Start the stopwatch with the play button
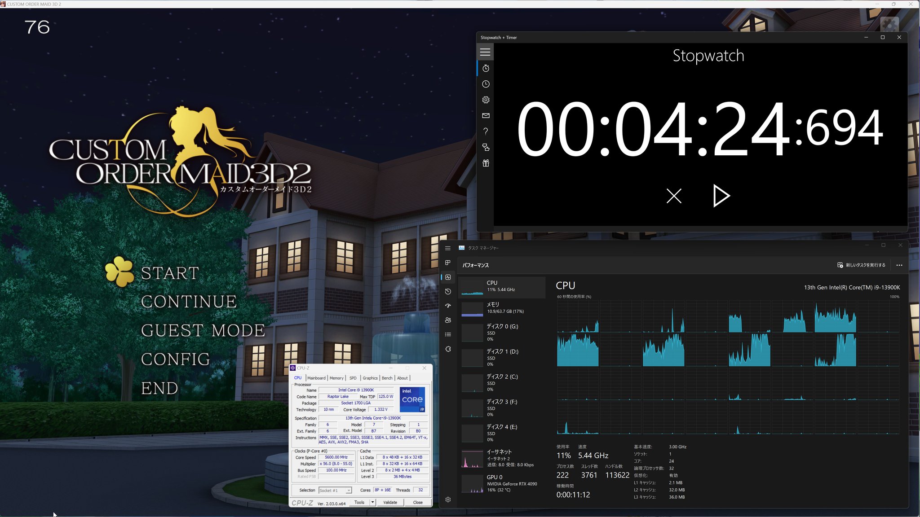Screen dimensions: 920x517 point(721,196)
